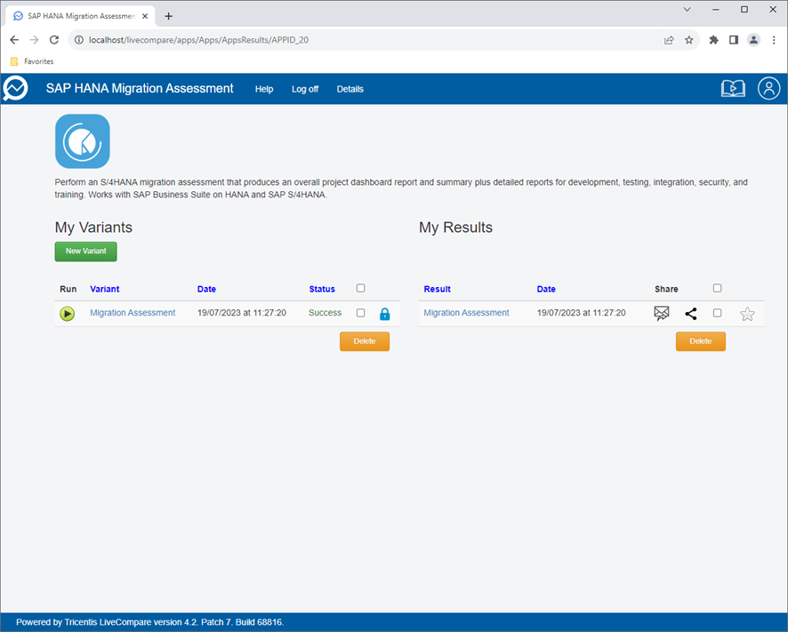Click the SAP HANA Migration Assessment title
Screen dimensions: 788x632
[140, 88]
